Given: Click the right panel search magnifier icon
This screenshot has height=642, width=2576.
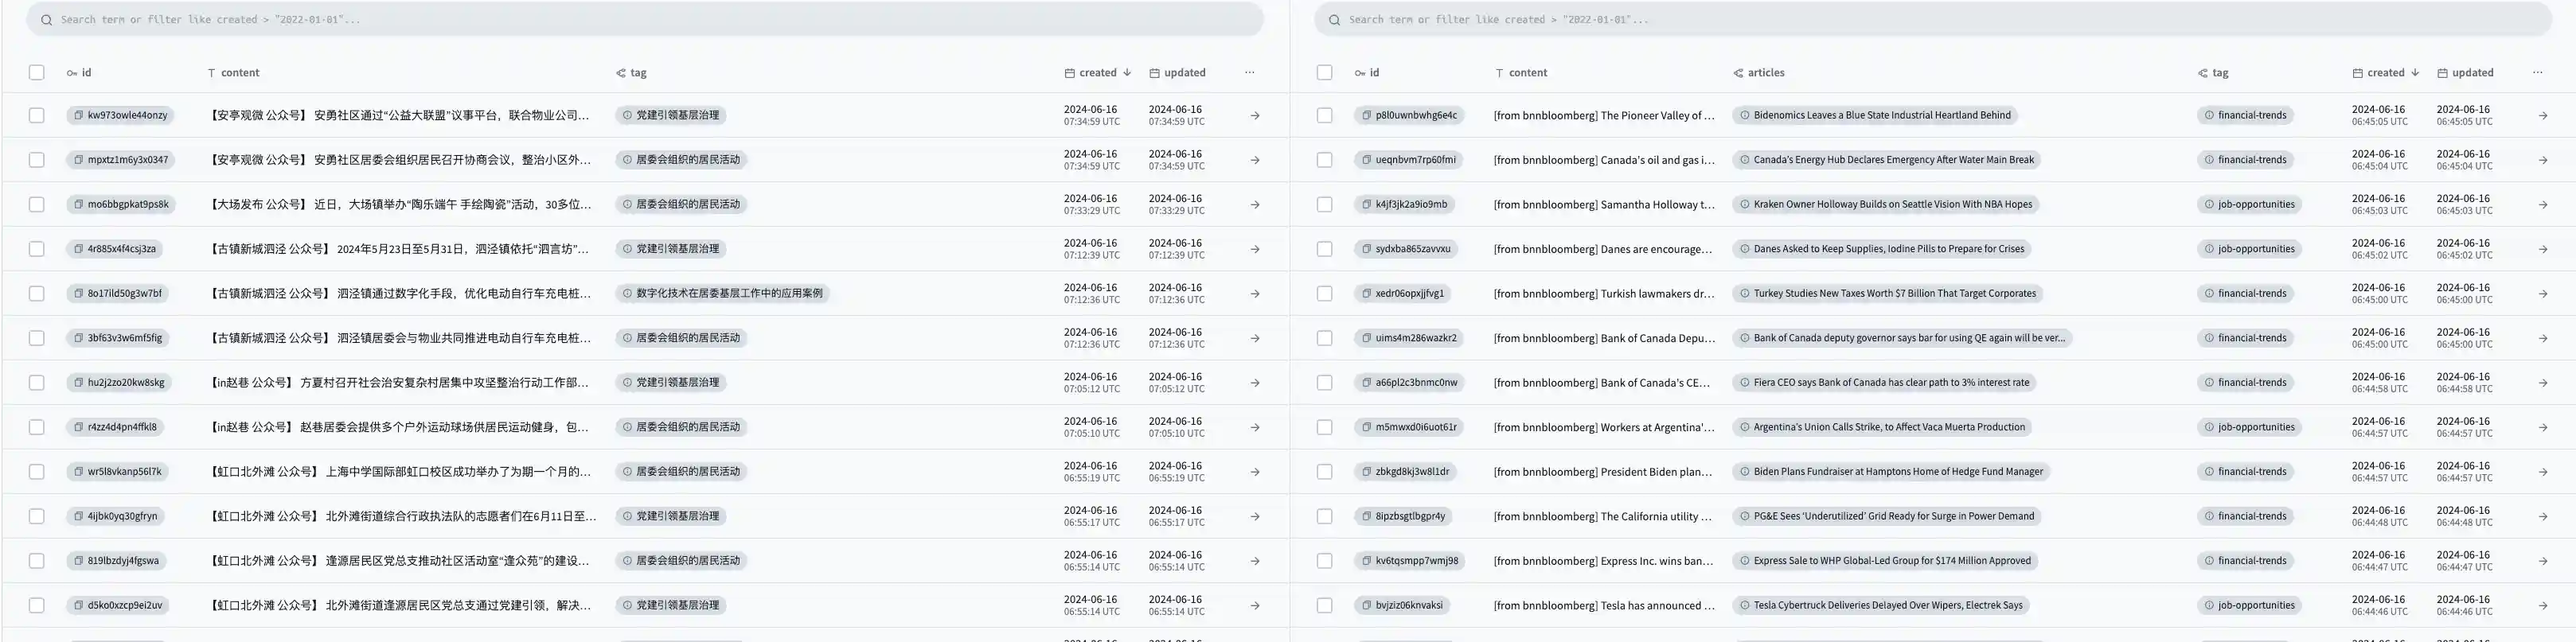Looking at the screenshot, I should (x=1334, y=20).
